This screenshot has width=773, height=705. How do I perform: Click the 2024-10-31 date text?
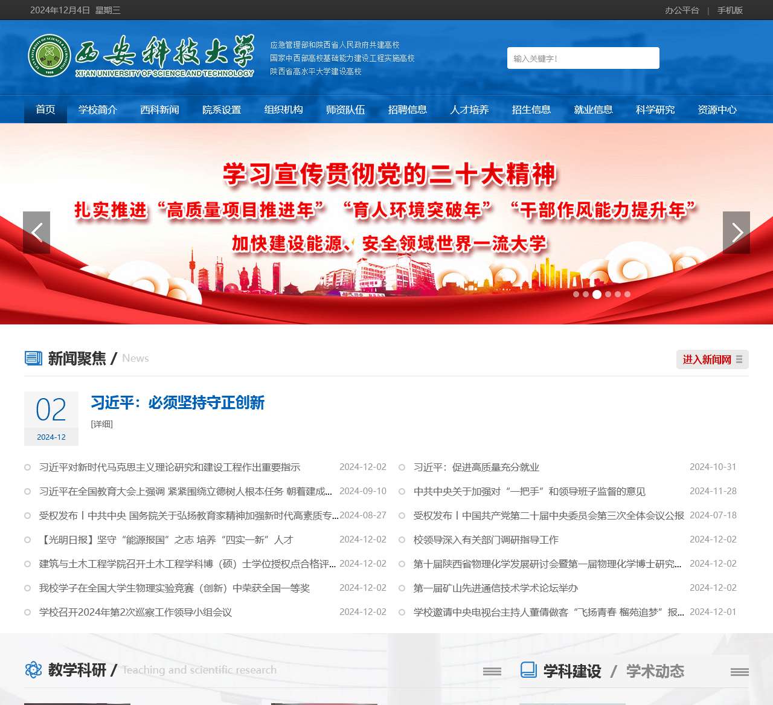click(713, 467)
